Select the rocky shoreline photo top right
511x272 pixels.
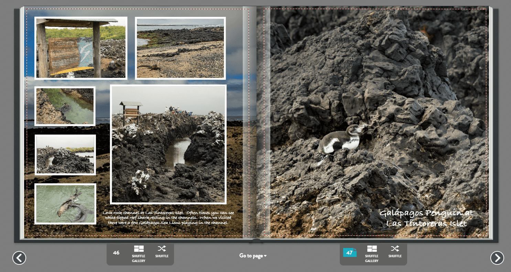181,48
